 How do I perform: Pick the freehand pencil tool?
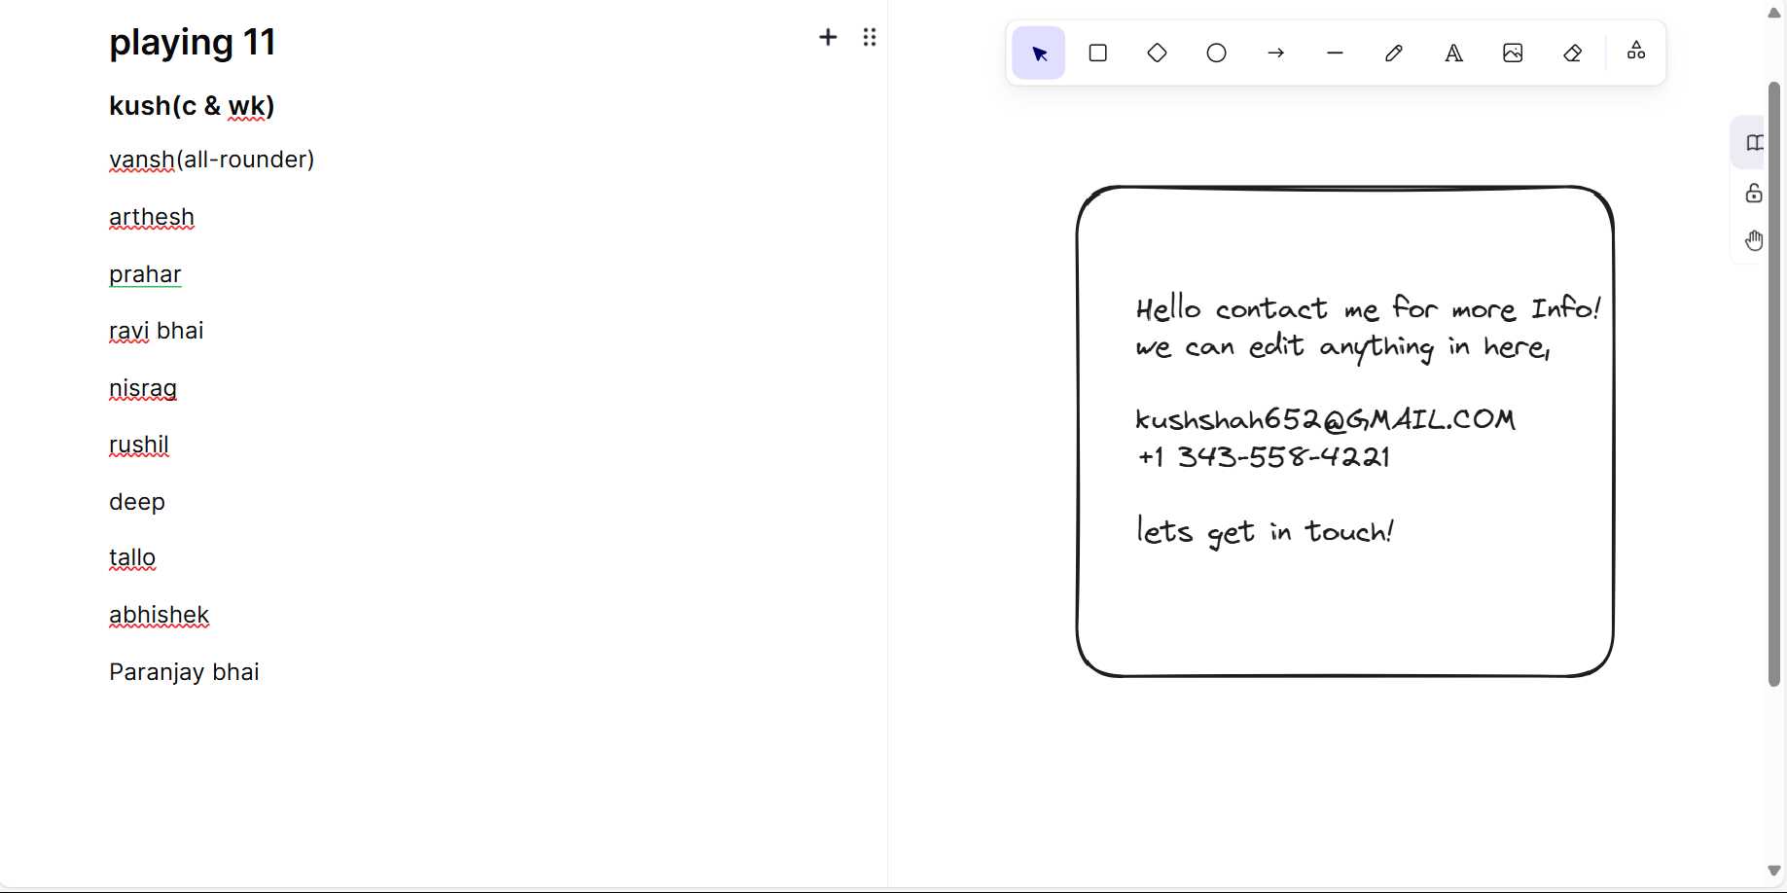coord(1393,53)
